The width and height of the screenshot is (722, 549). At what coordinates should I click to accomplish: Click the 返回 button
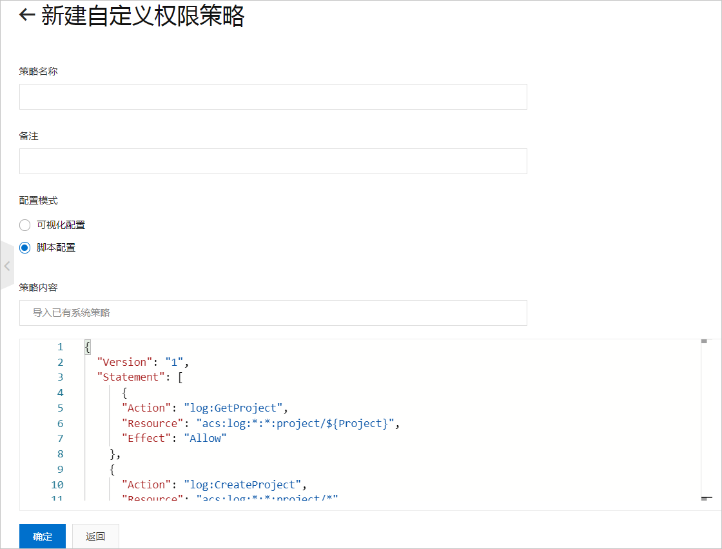[x=96, y=536]
